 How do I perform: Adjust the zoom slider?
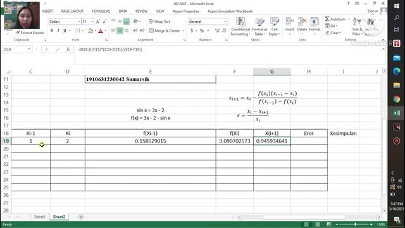(356, 224)
